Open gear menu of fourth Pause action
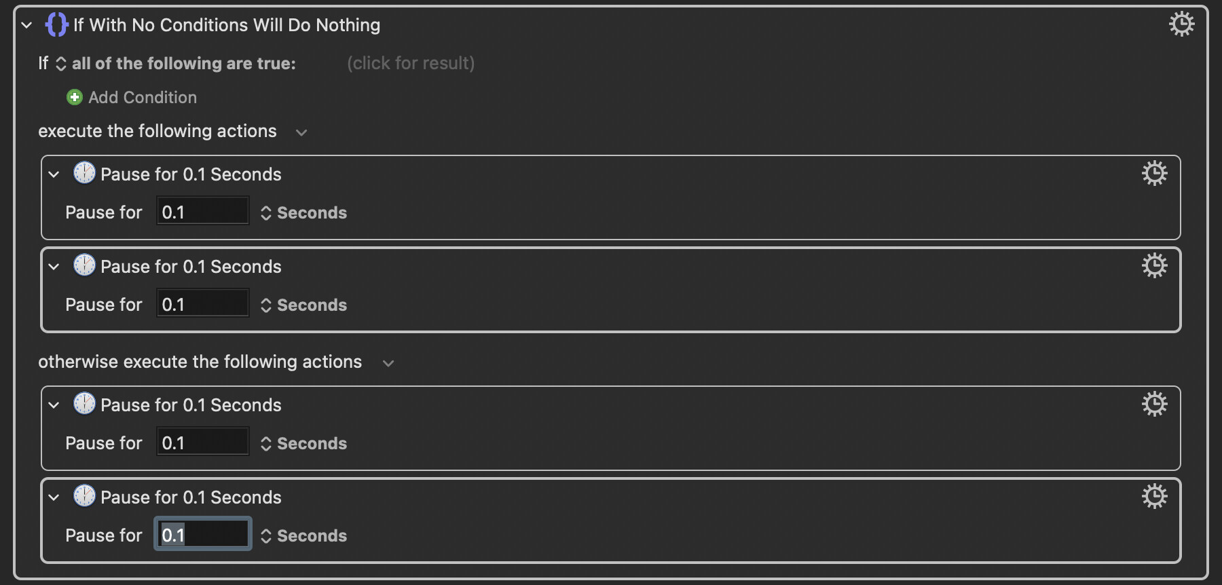The width and height of the screenshot is (1222, 585). click(x=1154, y=497)
